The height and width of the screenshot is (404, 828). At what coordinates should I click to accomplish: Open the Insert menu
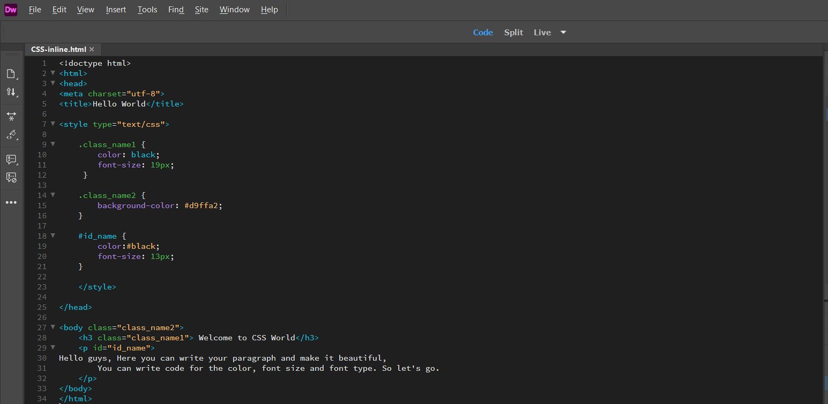pos(116,10)
